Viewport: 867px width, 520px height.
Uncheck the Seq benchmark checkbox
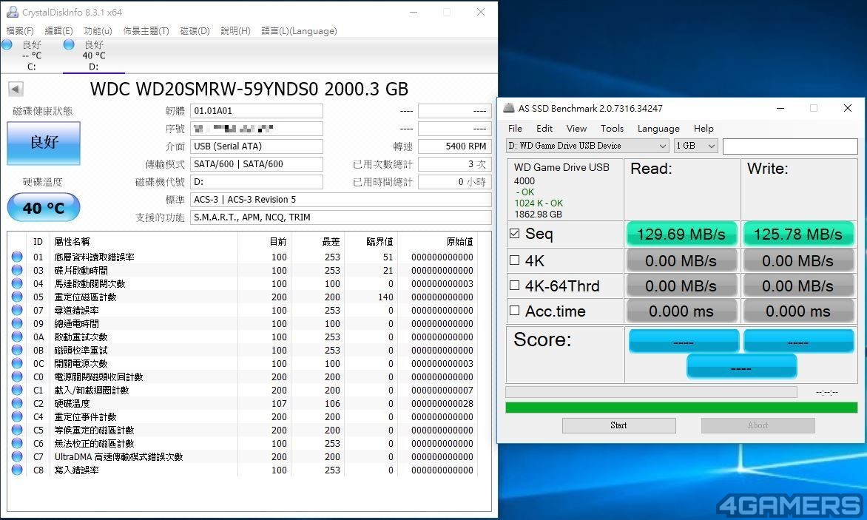click(514, 233)
